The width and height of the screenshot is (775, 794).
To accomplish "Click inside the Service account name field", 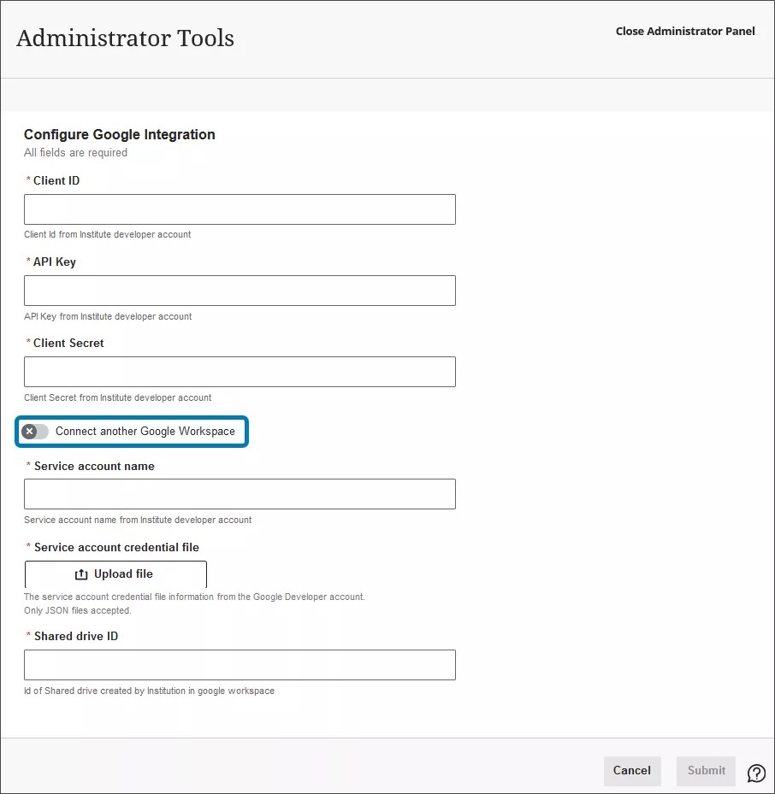I will pos(240,493).
